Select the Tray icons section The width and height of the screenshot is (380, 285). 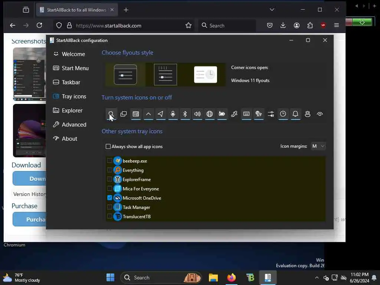point(69,96)
